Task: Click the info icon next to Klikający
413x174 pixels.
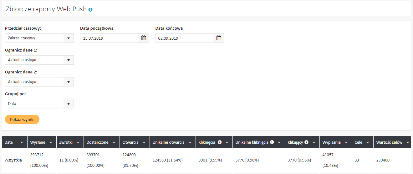Action: [x=306, y=142]
